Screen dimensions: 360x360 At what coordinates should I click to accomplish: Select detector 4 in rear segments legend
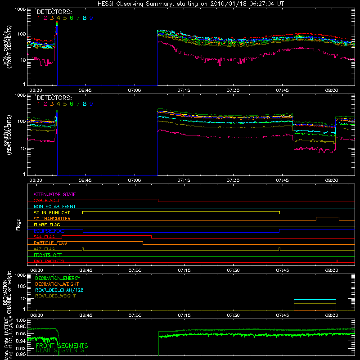pyautogui.click(x=58, y=104)
